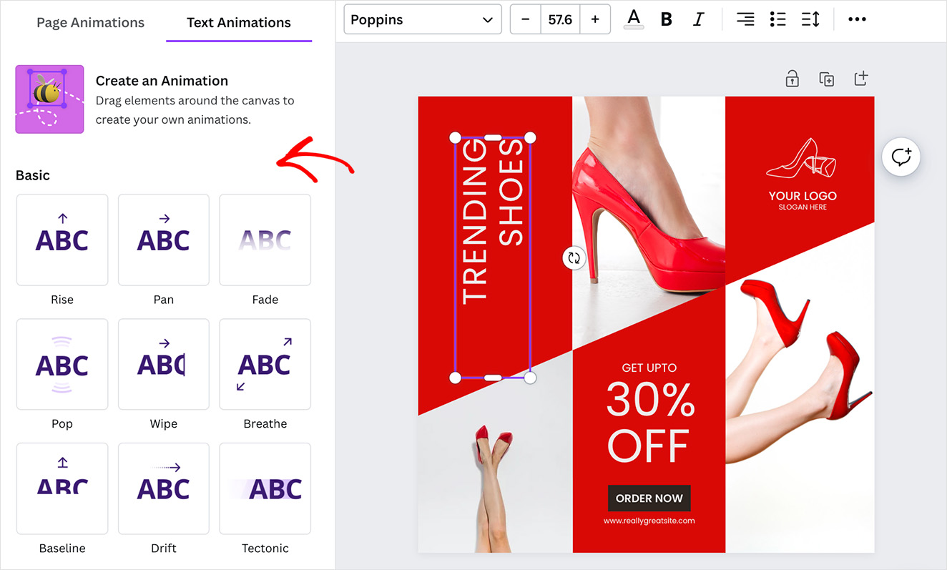Decrease font size with minus button
The height and width of the screenshot is (570, 947).
click(x=526, y=20)
